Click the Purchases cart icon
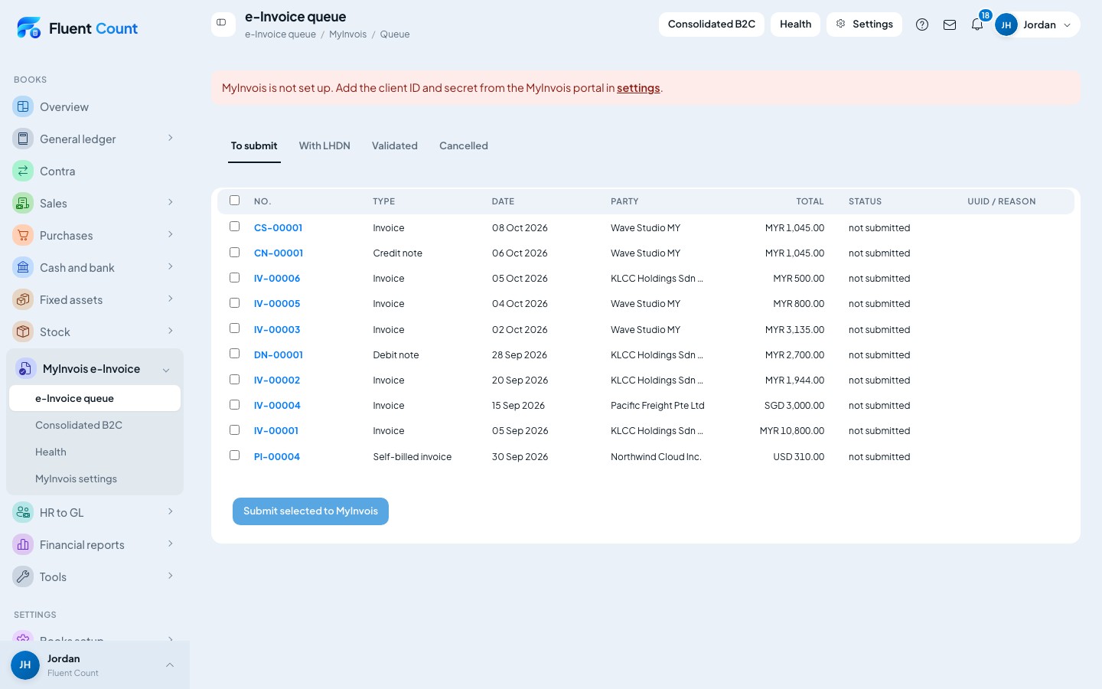This screenshot has width=1102, height=689. 23,235
